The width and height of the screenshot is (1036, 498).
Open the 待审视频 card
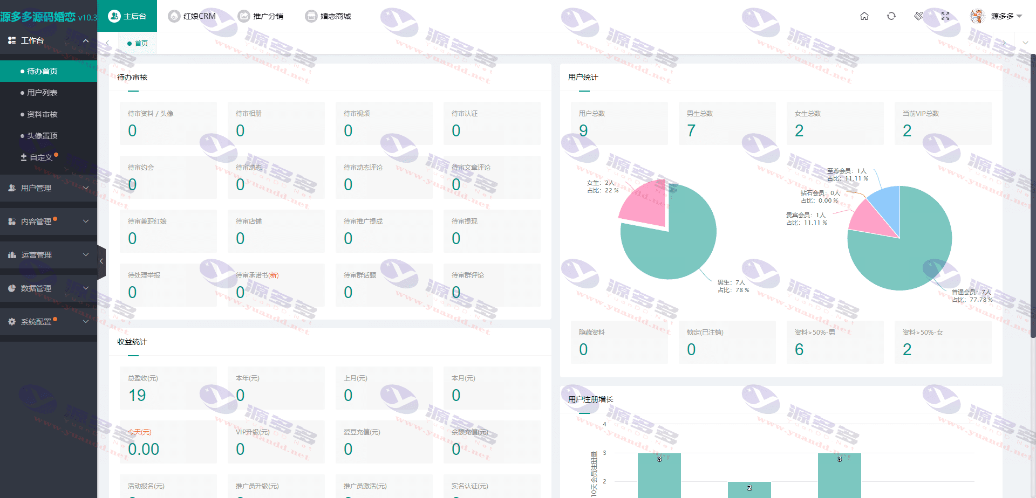tap(384, 123)
